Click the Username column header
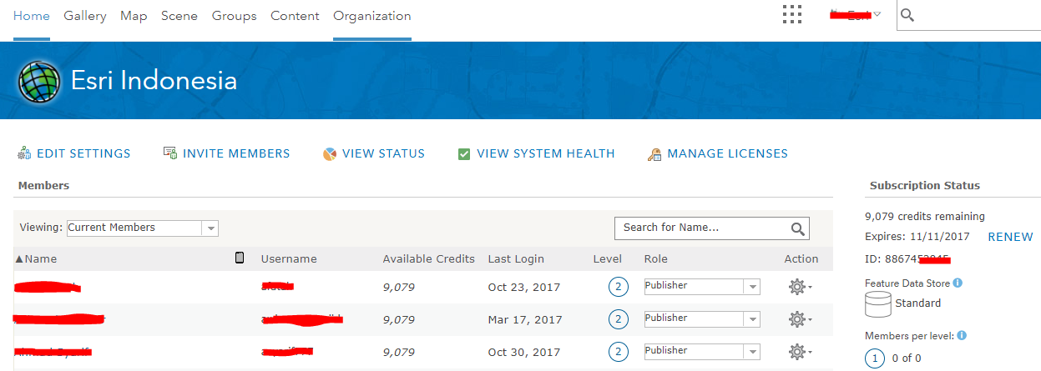The width and height of the screenshot is (1041, 371). click(289, 258)
